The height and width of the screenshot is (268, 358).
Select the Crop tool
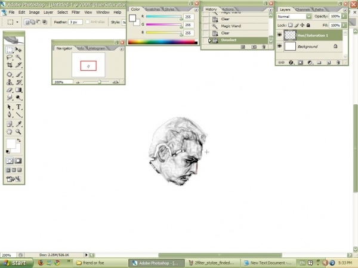[x=10, y=65]
